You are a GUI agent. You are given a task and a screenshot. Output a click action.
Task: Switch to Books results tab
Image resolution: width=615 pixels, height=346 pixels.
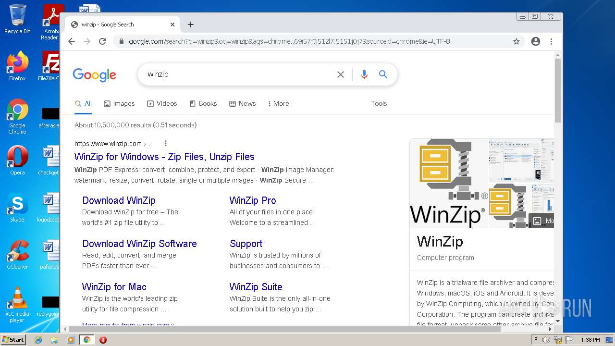coord(203,103)
